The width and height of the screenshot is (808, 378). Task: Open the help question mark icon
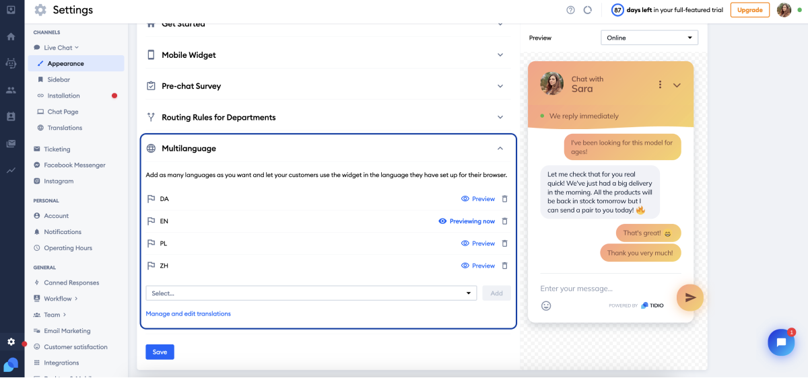(x=571, y=10)
